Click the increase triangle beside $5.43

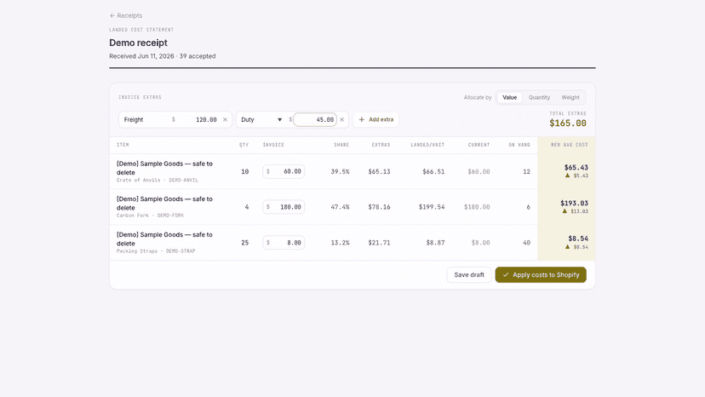pyautogui.click(x=567, y=175)
